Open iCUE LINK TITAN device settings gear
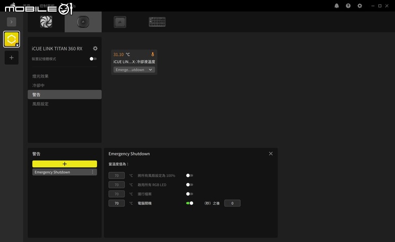 click(x=95, y=49)
